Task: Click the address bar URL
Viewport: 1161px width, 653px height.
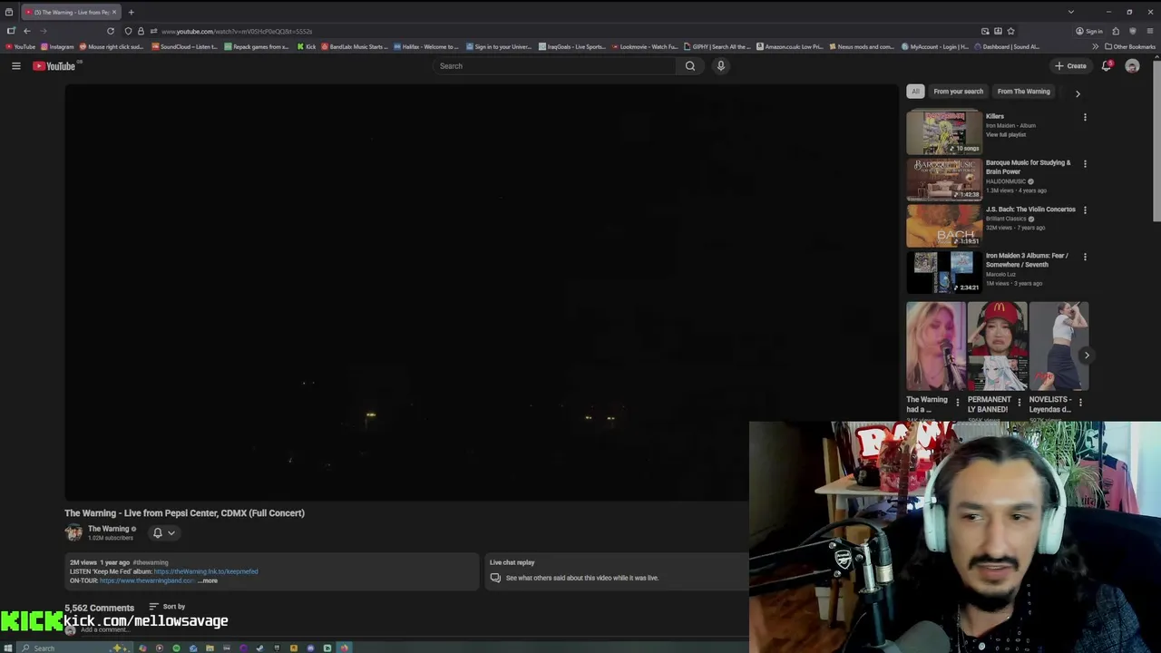Action: click(x=237, y=32)
